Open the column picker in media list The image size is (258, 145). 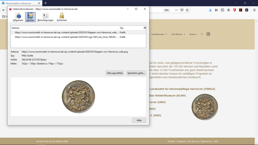tap(145, 28)
